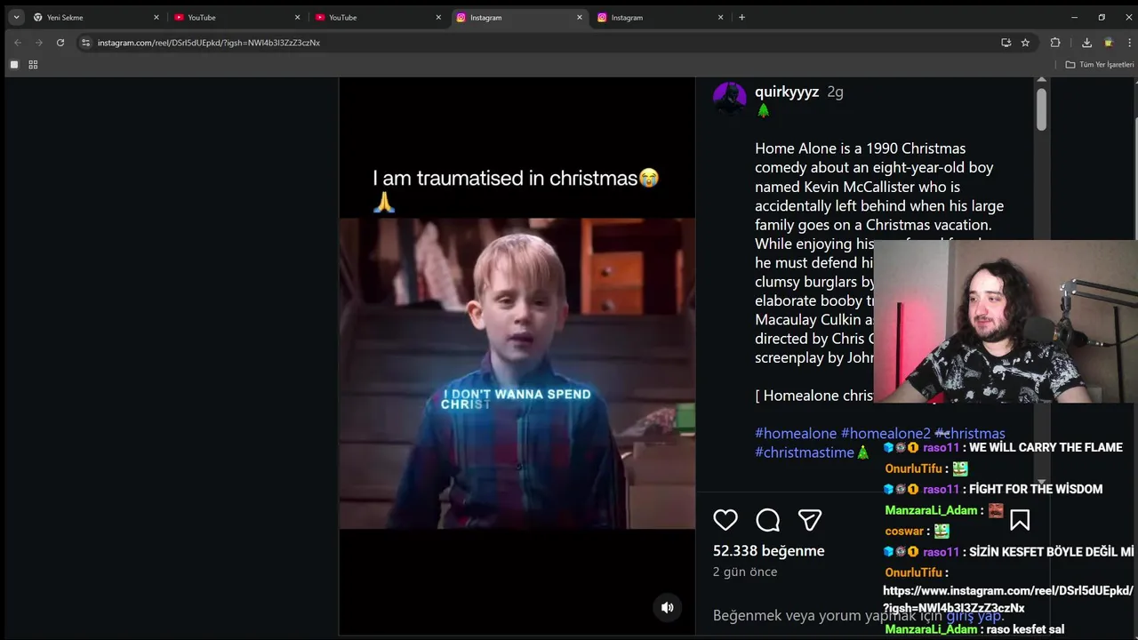View the 52.338 beğenme likes count
The image size is (1138, 640).
pos(769,551)
